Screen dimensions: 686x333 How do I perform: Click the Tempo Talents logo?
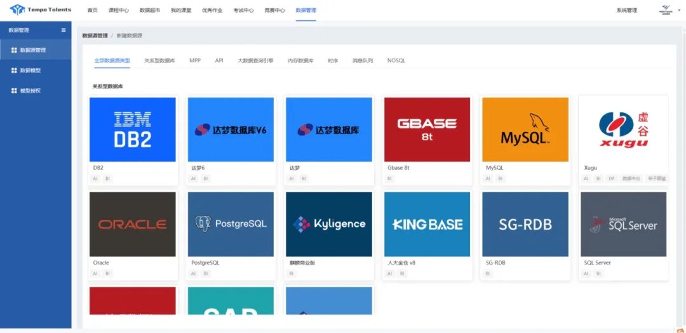pos(40,9)
